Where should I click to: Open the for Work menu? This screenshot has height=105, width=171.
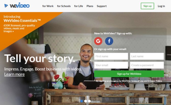click(x=48, y=6)
